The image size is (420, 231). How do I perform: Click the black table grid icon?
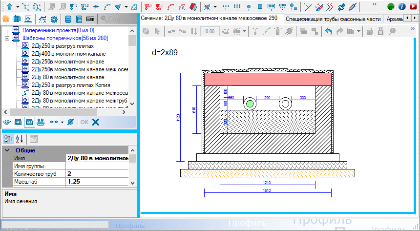pos(90,19)
